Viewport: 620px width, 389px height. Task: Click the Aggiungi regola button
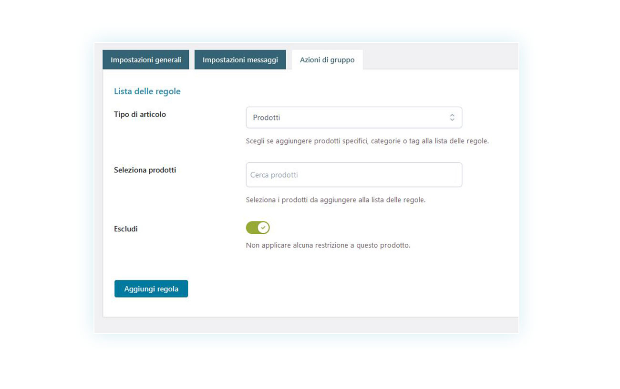[x=151, y=289]
